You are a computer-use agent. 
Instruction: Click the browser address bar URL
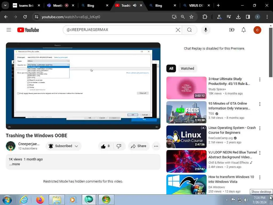[71, 17]
